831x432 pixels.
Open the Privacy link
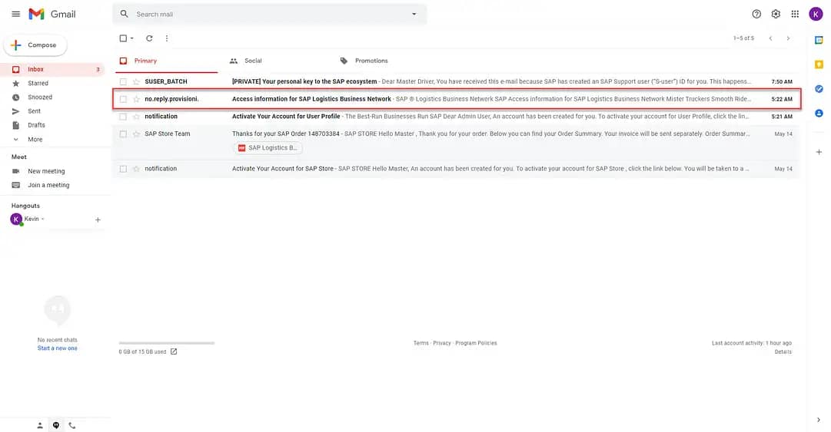pos(441,343)
